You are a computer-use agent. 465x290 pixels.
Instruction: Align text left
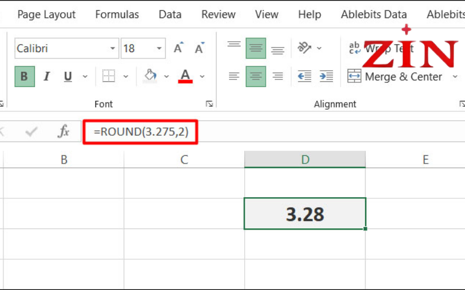[x=234, y=77]
